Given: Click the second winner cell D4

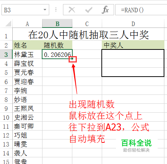Looking at the screenshot, I should 133,63.
